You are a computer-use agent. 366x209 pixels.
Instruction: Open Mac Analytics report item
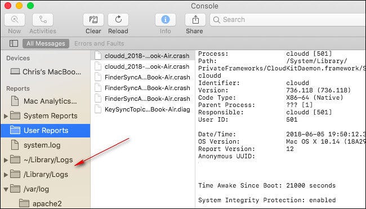46,101
